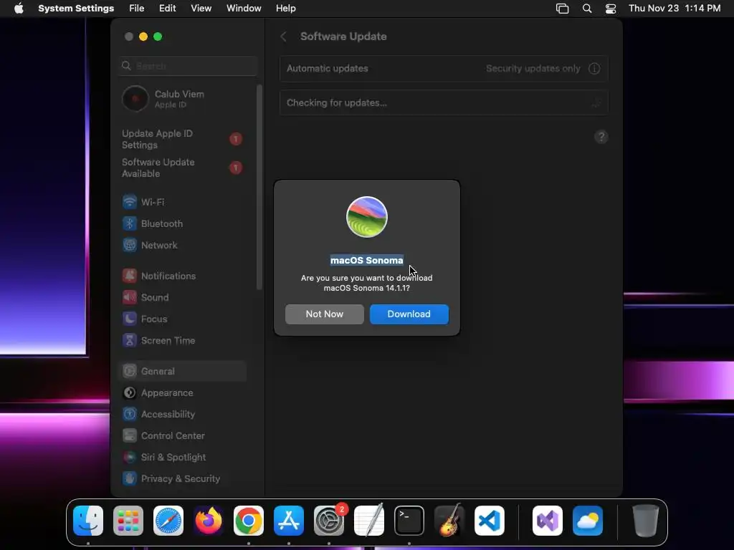Open Safari from the Dock
Viewport: 734px width, 550px height.
[x=168, y=521]
